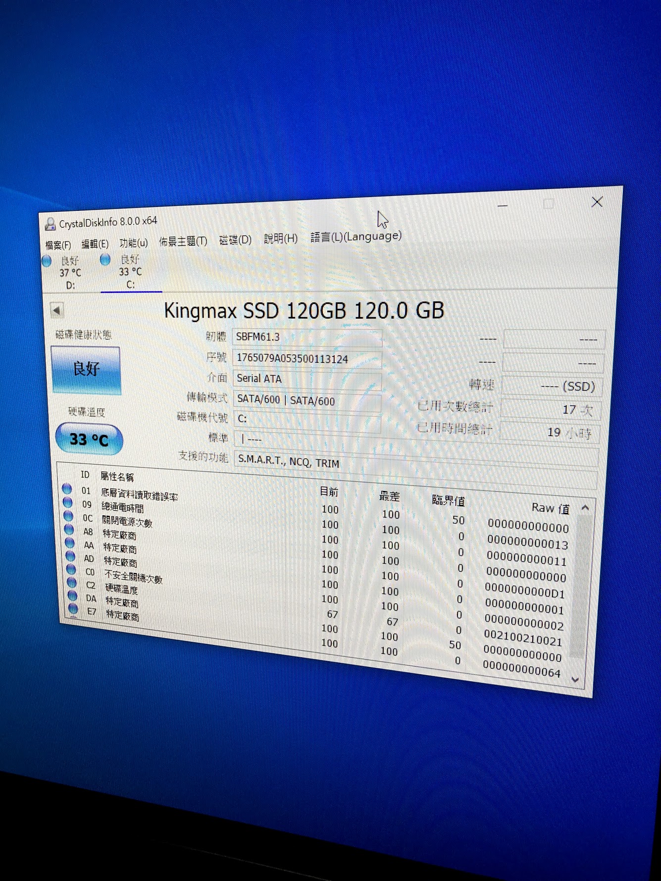Click raw value 000000000064

pyautogui.click(x=522, y=669)
